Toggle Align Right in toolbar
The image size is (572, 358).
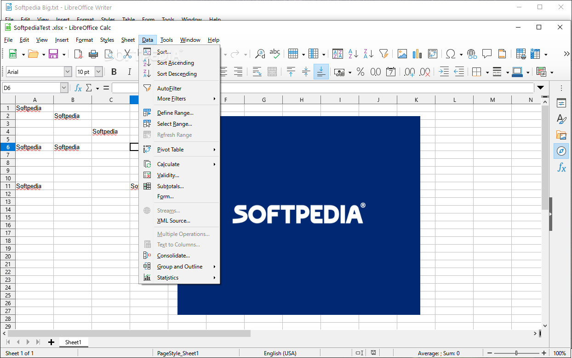point(238,72)
